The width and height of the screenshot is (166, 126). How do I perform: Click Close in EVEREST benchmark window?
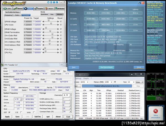pos(139,67)
